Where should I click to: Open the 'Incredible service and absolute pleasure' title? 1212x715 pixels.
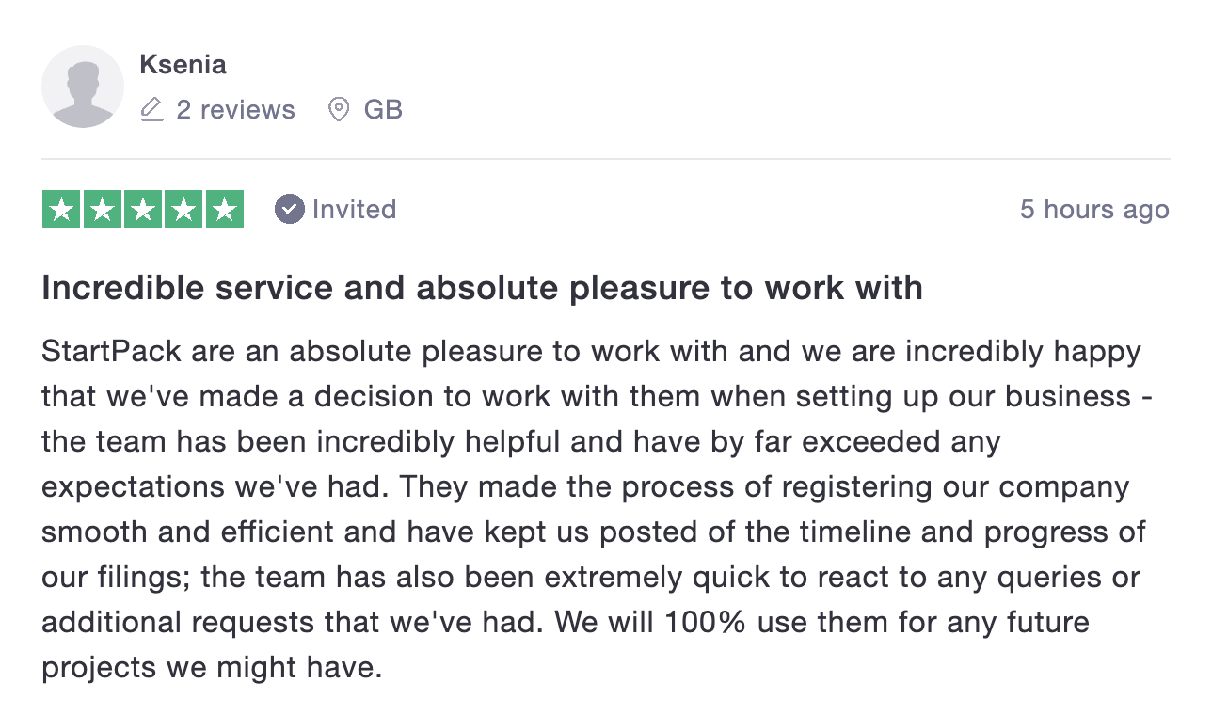[x=482, y=288]
